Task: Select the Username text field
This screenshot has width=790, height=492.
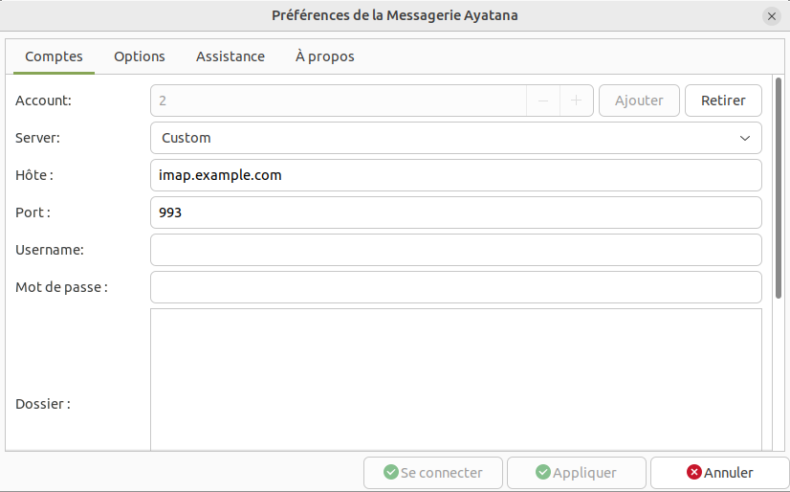Action: coord(455,250)
